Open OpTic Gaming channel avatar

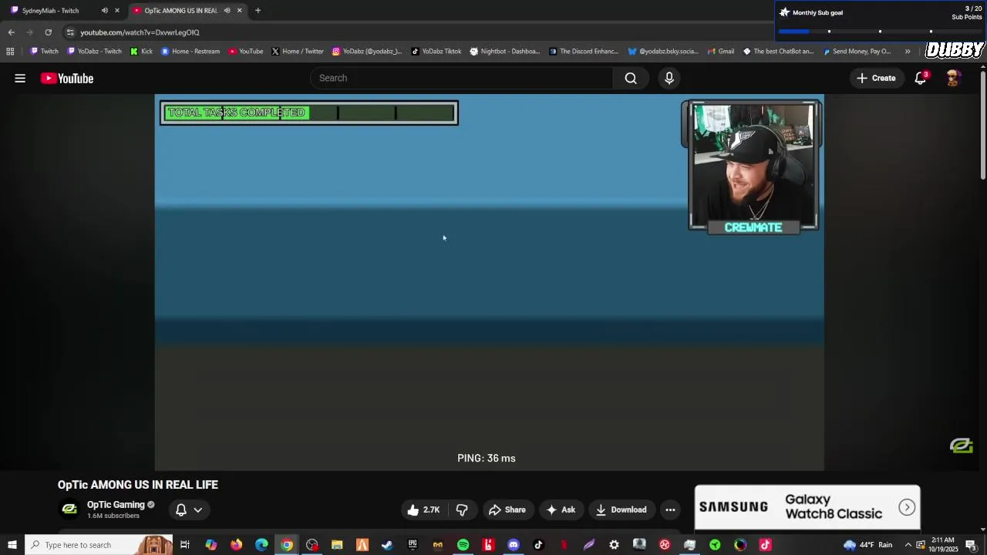click(69, 509)
